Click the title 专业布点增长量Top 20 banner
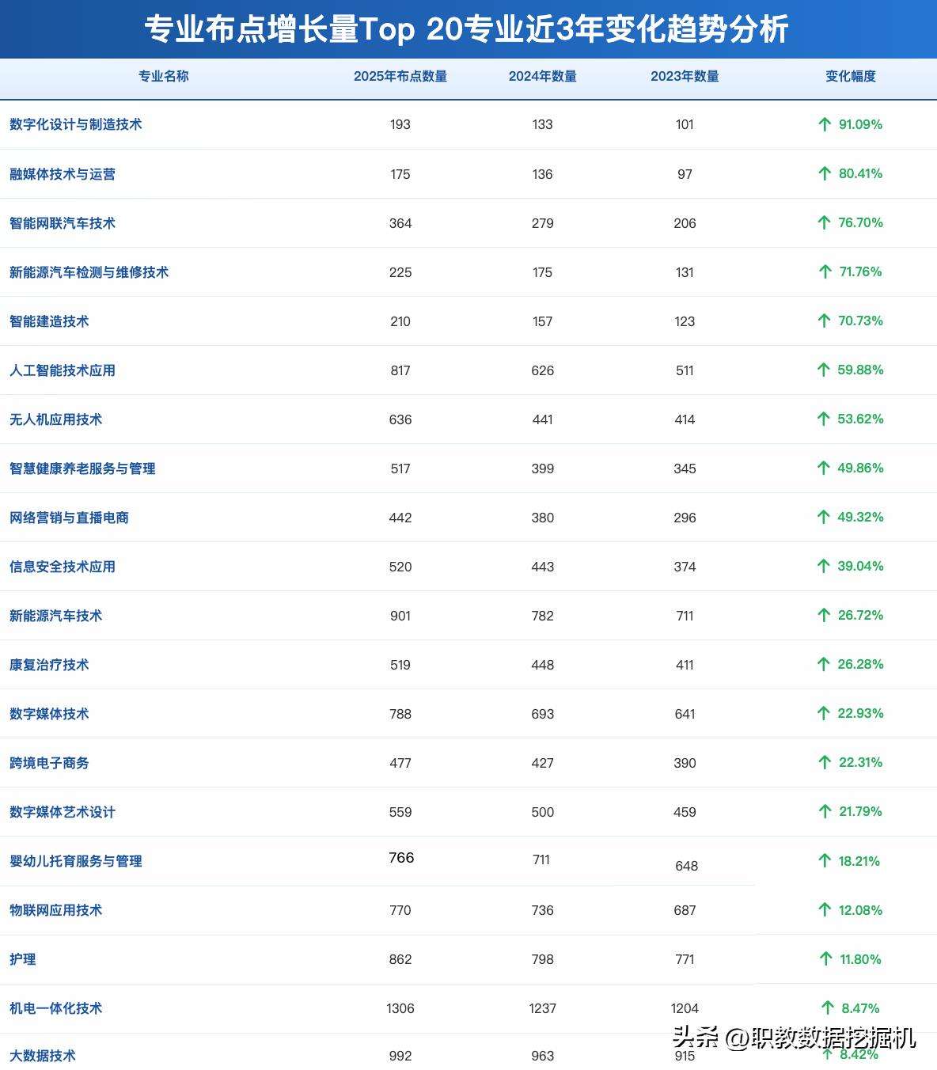This screenshot has width=937, height=1070. point(467,29)
